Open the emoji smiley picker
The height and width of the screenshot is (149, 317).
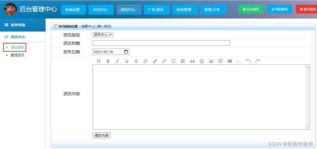point(202,61)
